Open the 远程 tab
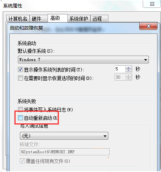161x172 pixels. (x=99, y=19)
